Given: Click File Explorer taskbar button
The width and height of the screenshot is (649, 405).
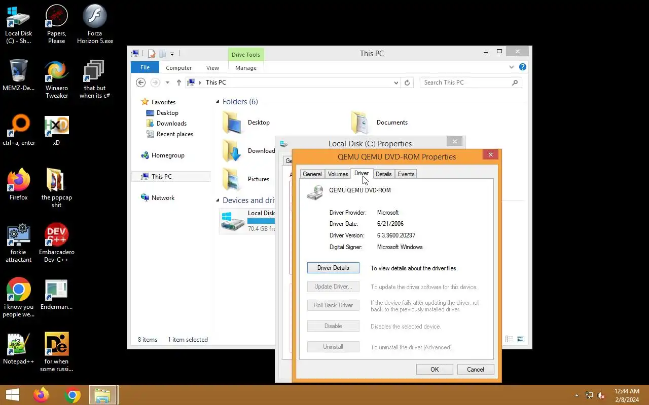Looking at the screenshot, I should 103,395.
